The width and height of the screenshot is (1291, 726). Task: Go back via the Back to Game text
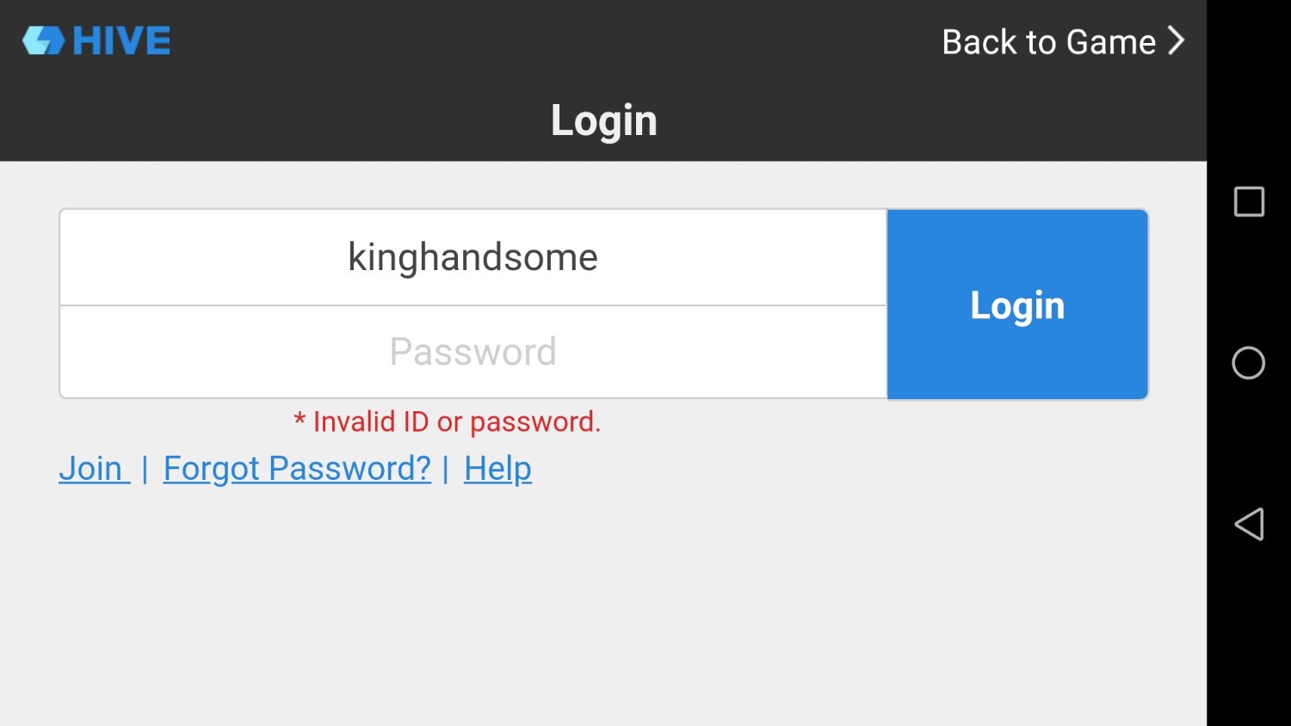(x=1048, y=42)
